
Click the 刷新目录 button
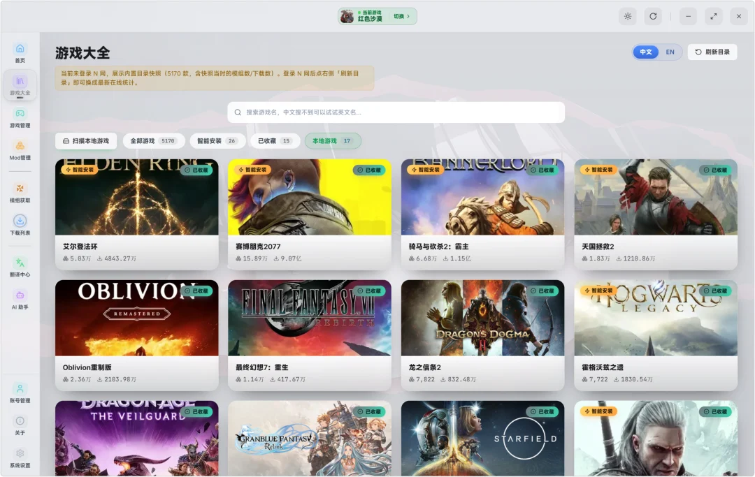pos(712,52)
